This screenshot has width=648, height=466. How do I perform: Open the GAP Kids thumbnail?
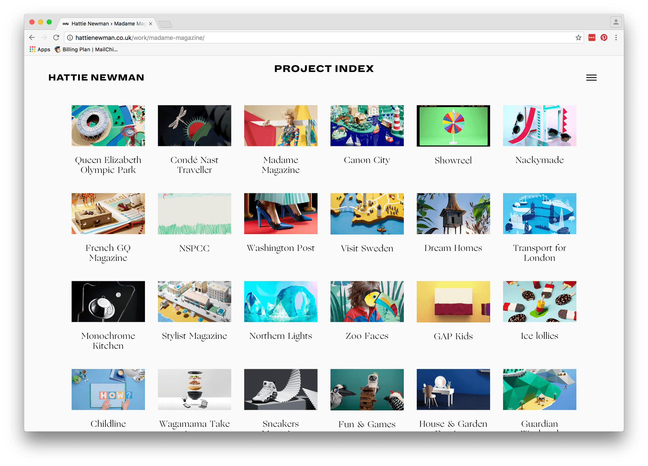[x=453, y=301]
